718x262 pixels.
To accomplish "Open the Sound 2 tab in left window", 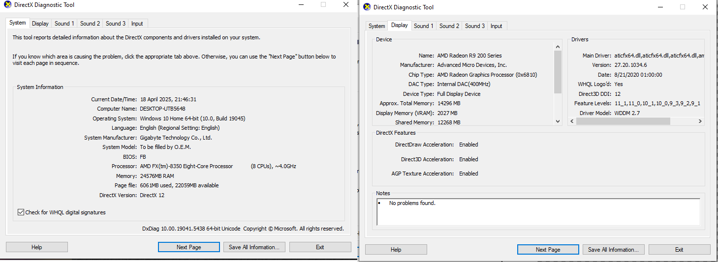I will click(x=90, y=24).
